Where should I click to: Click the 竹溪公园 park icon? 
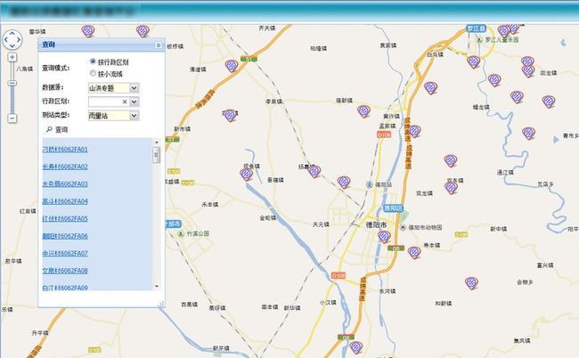point(181,234)
